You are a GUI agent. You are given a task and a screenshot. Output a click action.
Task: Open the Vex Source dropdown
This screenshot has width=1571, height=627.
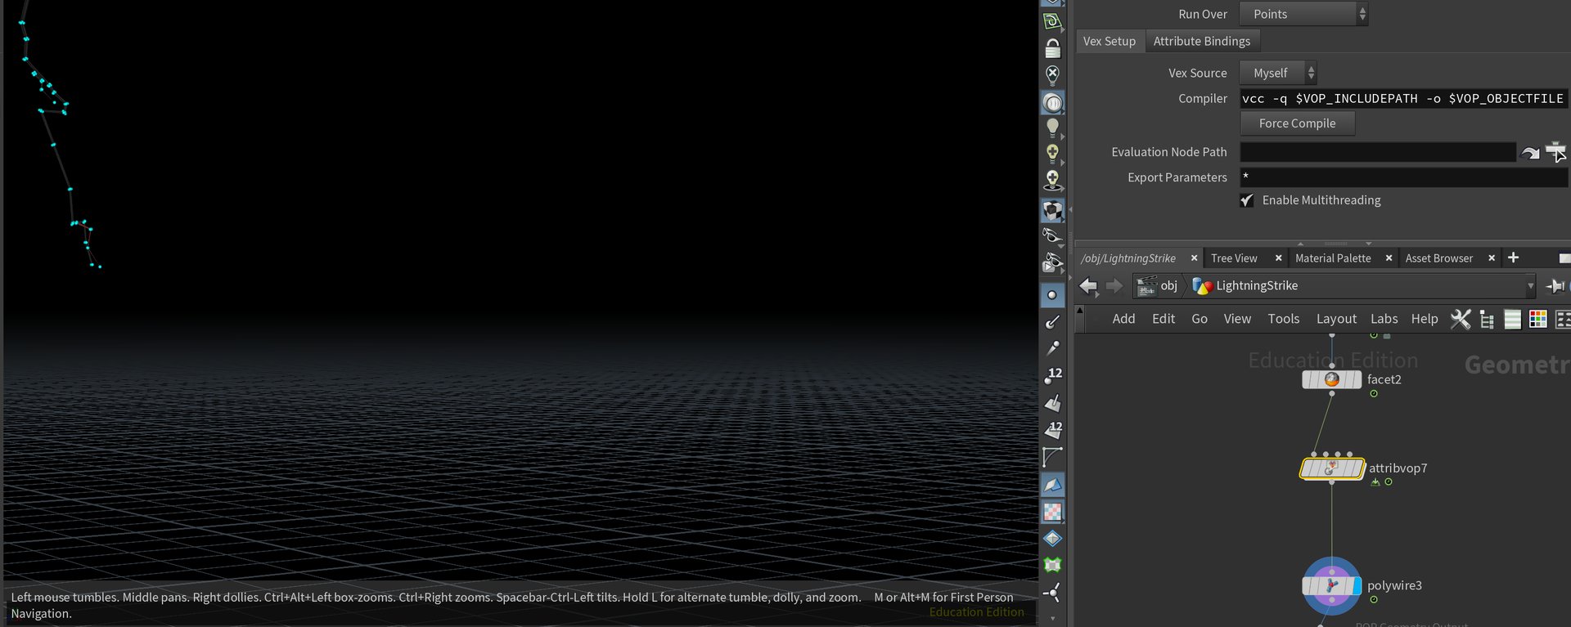[x=1277, y=73]
